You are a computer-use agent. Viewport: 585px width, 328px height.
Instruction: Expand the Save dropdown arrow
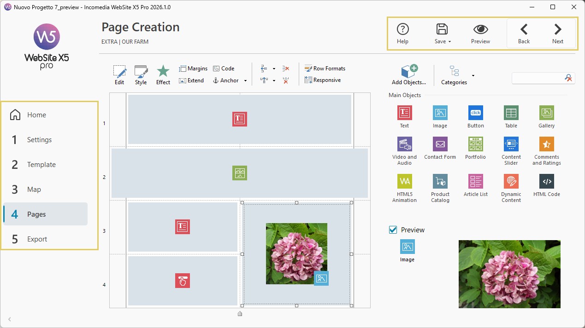(449, 42)
